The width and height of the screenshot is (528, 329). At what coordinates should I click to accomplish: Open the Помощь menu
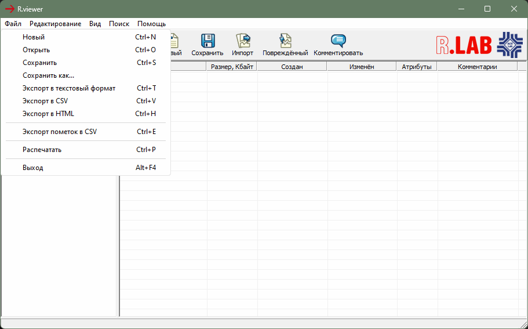coord(151,24)
